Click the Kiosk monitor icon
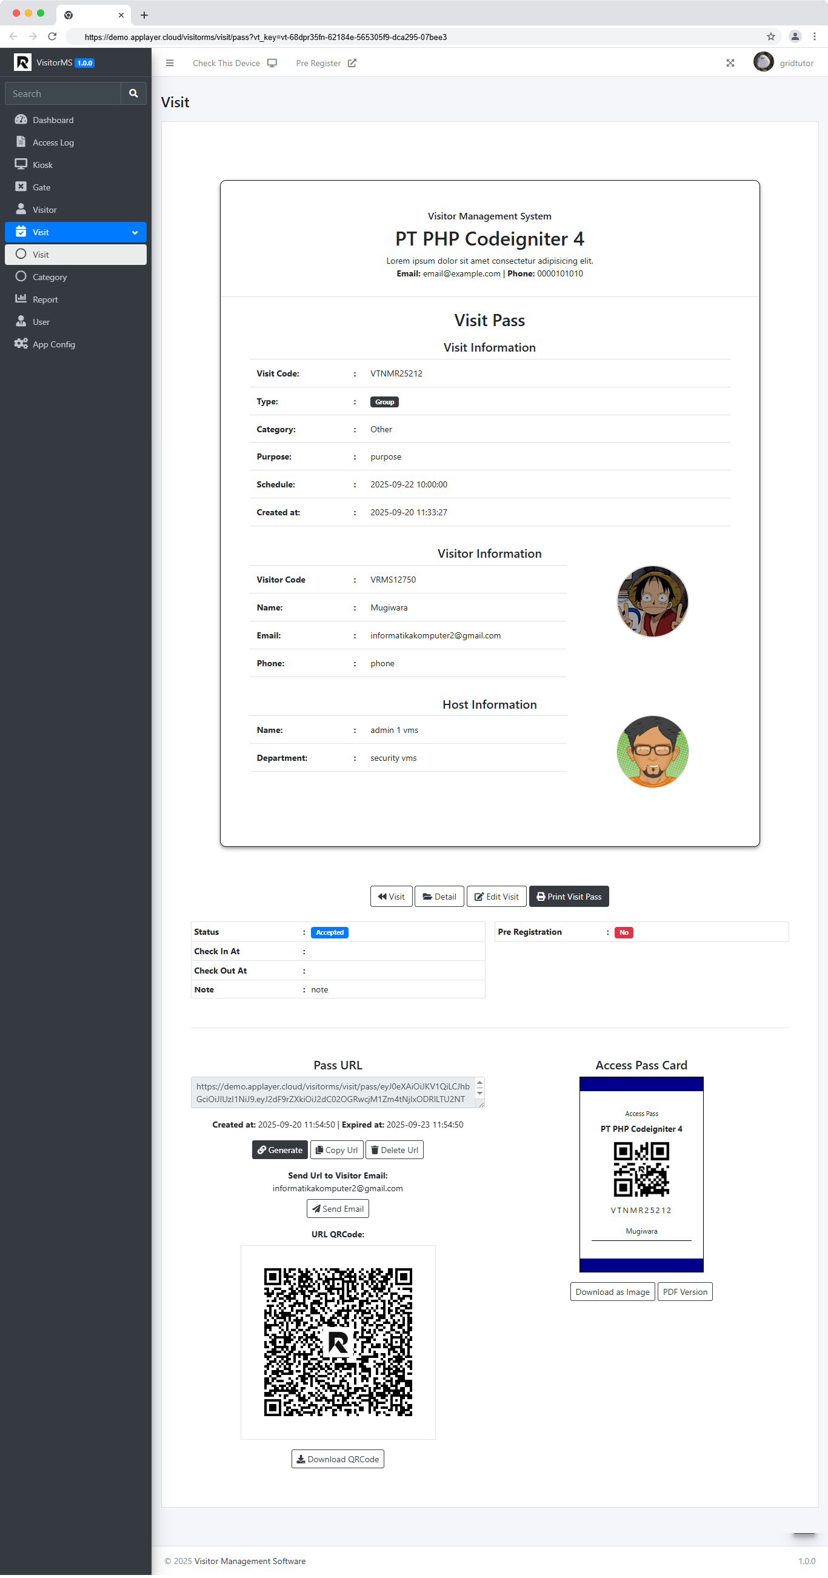The image size is (828, 1578). [x=21, y=164]
